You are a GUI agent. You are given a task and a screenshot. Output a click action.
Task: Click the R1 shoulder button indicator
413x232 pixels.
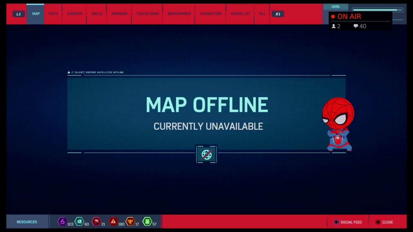[278, 14]
